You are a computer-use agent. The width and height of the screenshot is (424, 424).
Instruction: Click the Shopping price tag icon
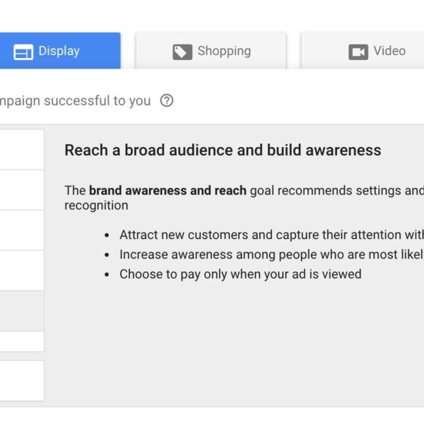182,52
